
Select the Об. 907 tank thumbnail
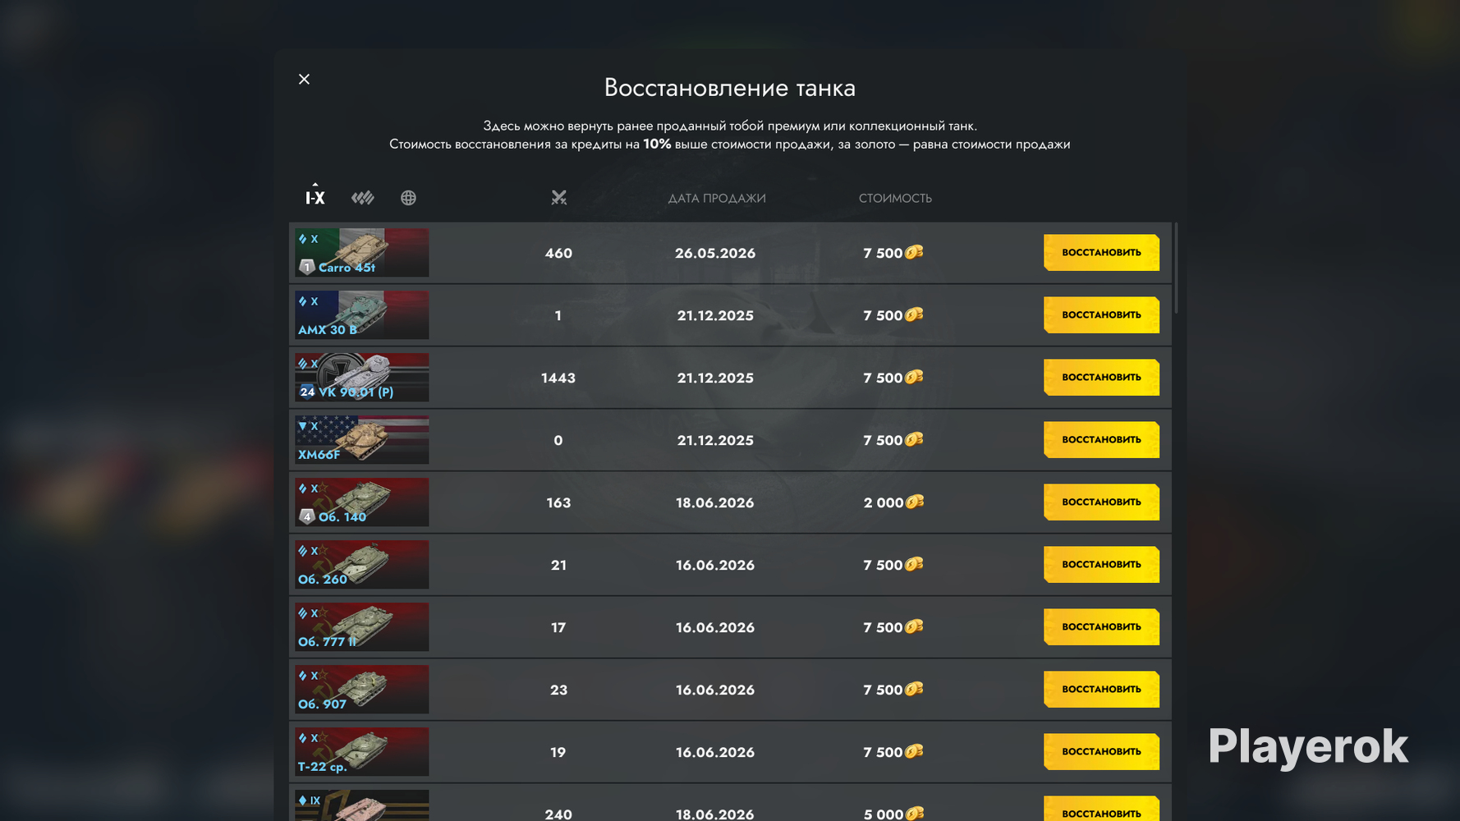362,690
